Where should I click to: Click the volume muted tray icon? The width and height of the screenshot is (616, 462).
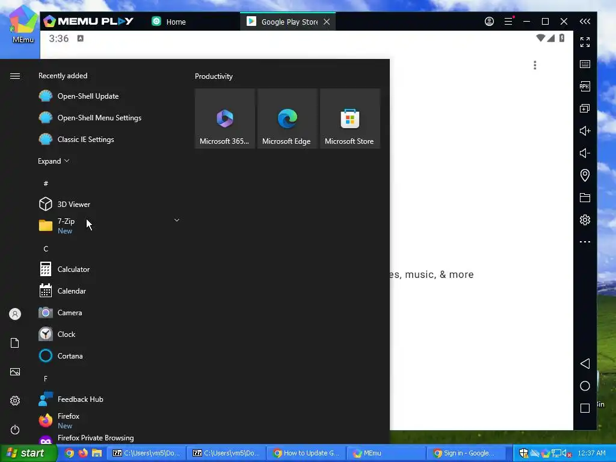point(566,454)
